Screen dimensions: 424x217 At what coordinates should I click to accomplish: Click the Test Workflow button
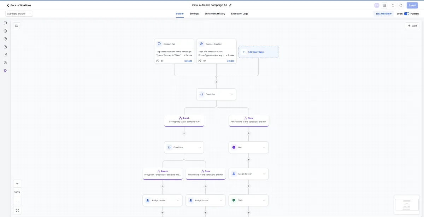[x=383, y=14]
